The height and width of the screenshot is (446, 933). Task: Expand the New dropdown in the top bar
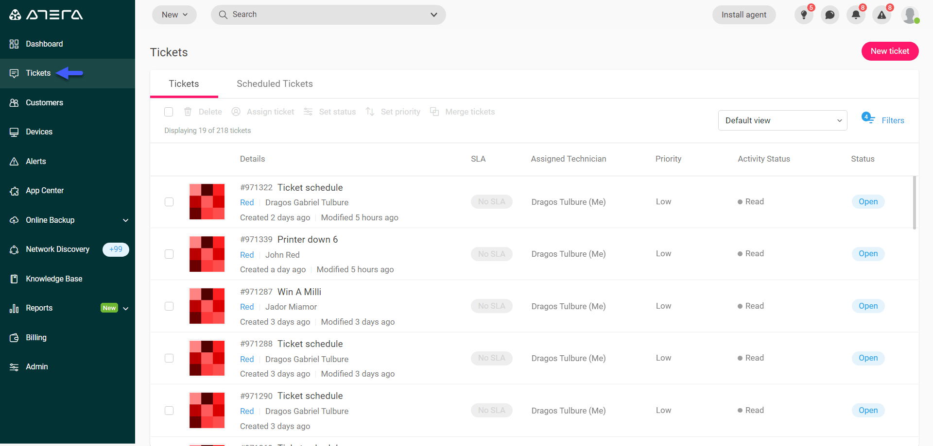[174, 15]
